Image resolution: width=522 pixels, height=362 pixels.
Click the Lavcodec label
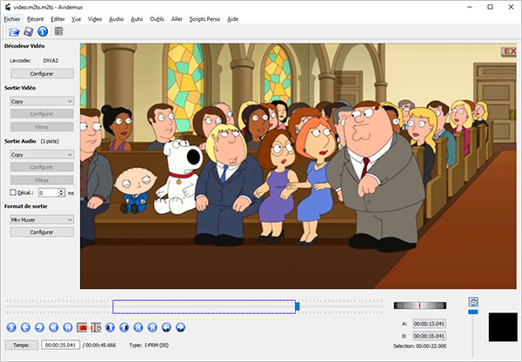(20, 61)
